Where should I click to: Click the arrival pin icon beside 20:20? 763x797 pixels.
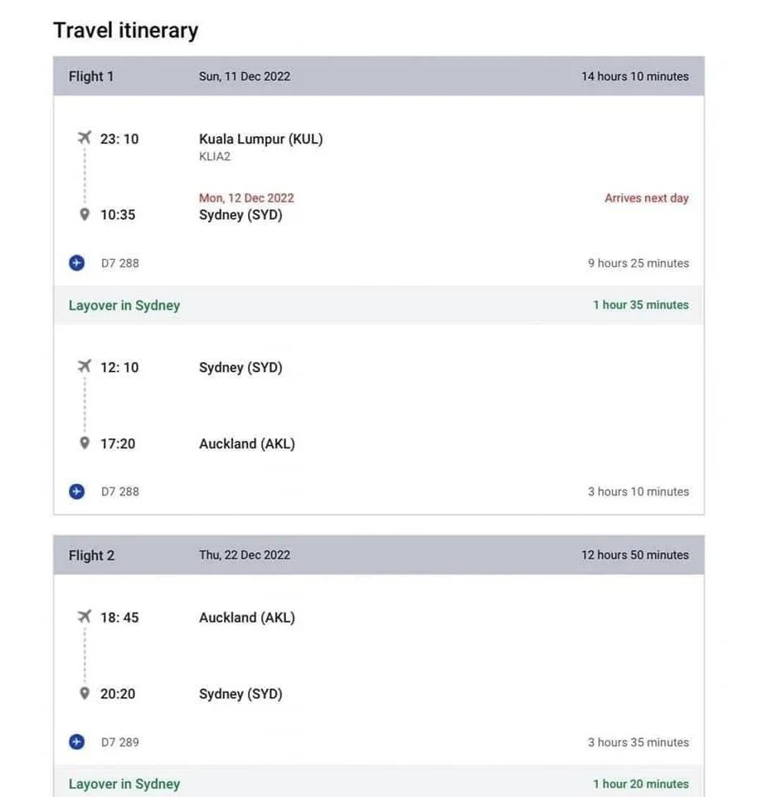(84, 693)
